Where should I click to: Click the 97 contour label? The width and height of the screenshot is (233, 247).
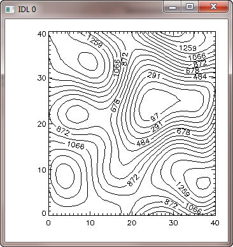[154, 117]
